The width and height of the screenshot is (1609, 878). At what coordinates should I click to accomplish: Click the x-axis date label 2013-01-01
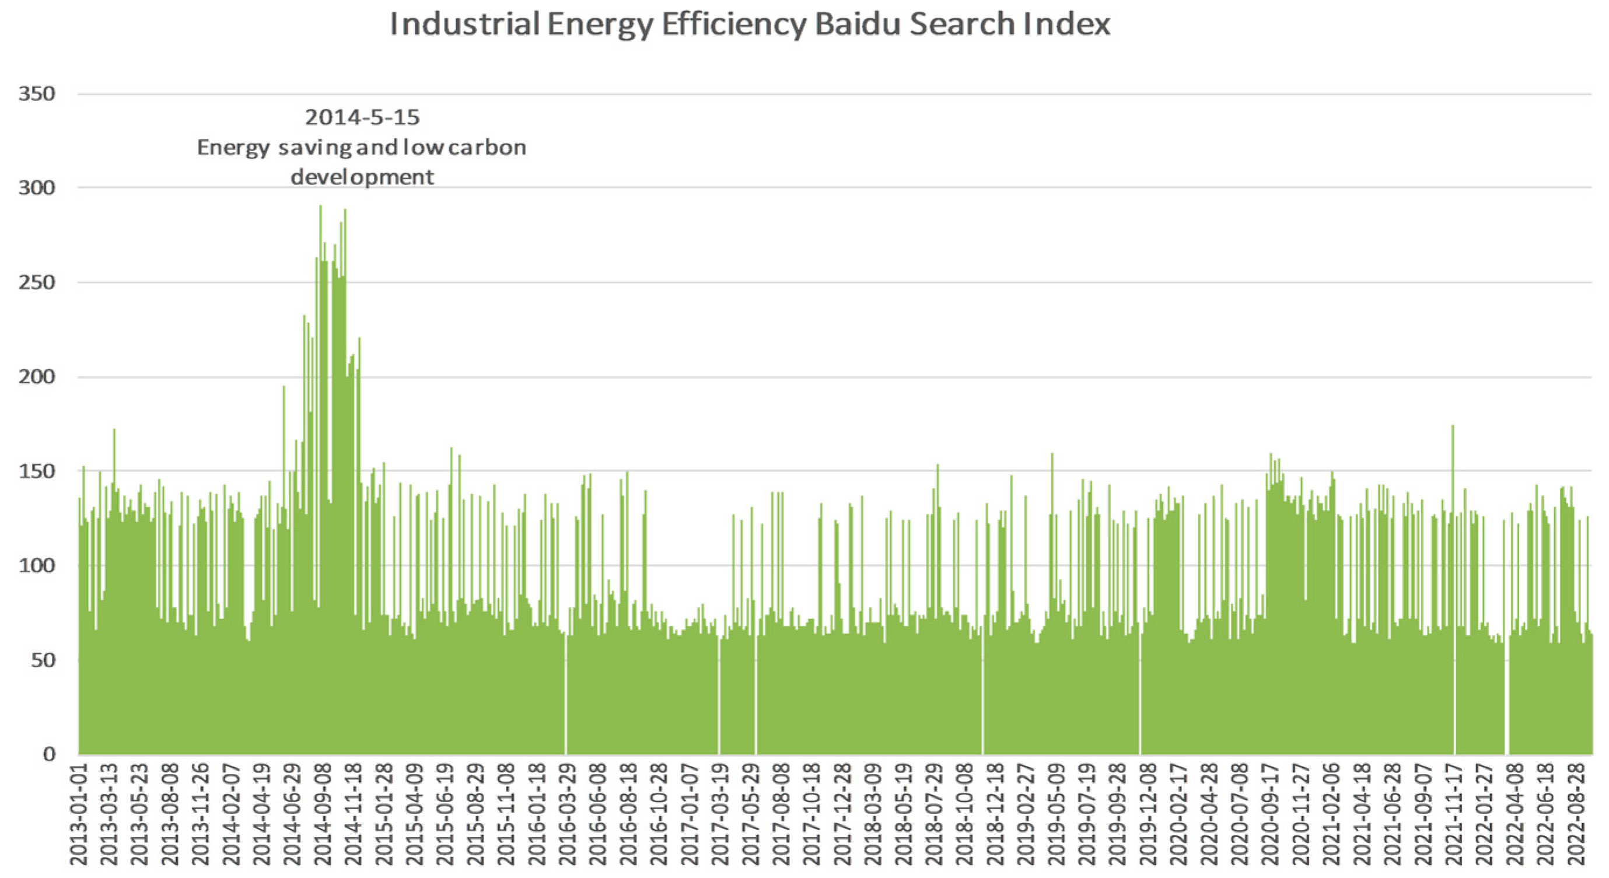point(79,814)
